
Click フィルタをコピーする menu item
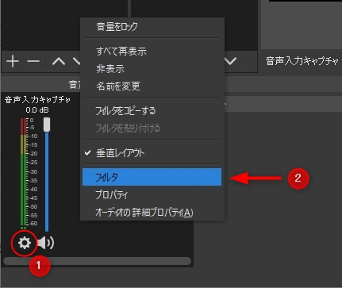click(x=152, y=110)
